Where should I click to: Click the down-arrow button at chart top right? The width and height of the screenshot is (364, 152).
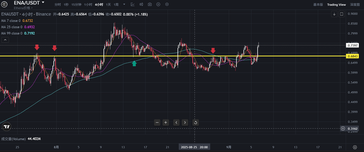coord(334,14)
